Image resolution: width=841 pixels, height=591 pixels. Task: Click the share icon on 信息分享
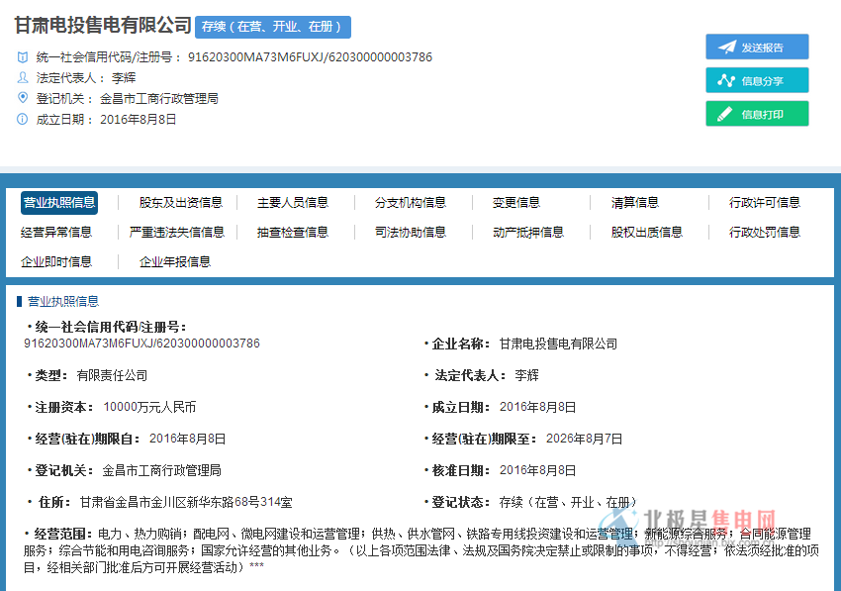(x=727, y=81)
